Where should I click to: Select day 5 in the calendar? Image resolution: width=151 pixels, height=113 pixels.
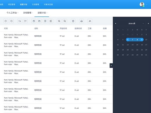click(x=123, y=40)
